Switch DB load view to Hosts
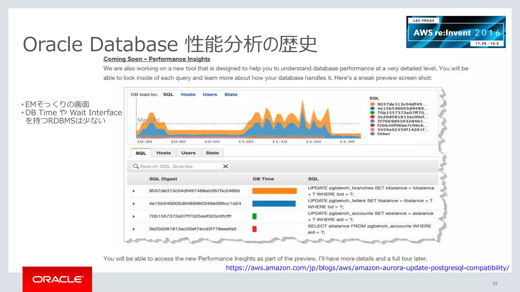Screen dimensions: 520x292 [x=188, y=94]
